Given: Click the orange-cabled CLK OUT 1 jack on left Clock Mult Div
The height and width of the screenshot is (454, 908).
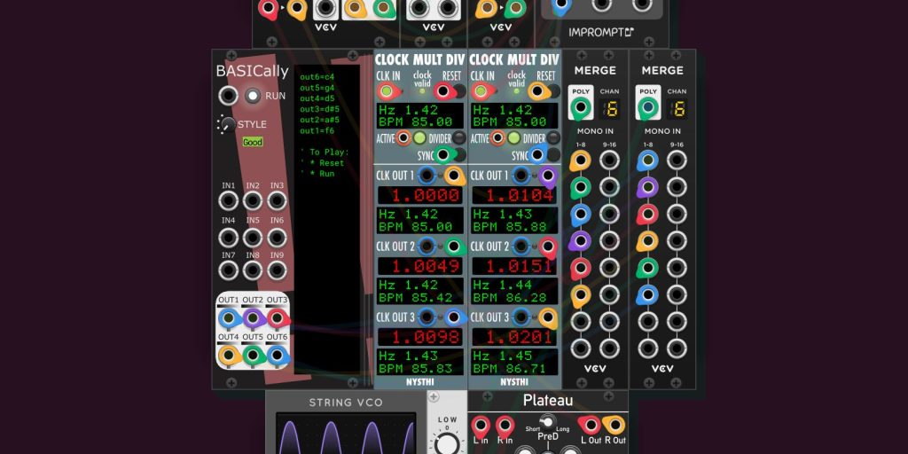Looking at the screenshot, I should click(453, 176).
